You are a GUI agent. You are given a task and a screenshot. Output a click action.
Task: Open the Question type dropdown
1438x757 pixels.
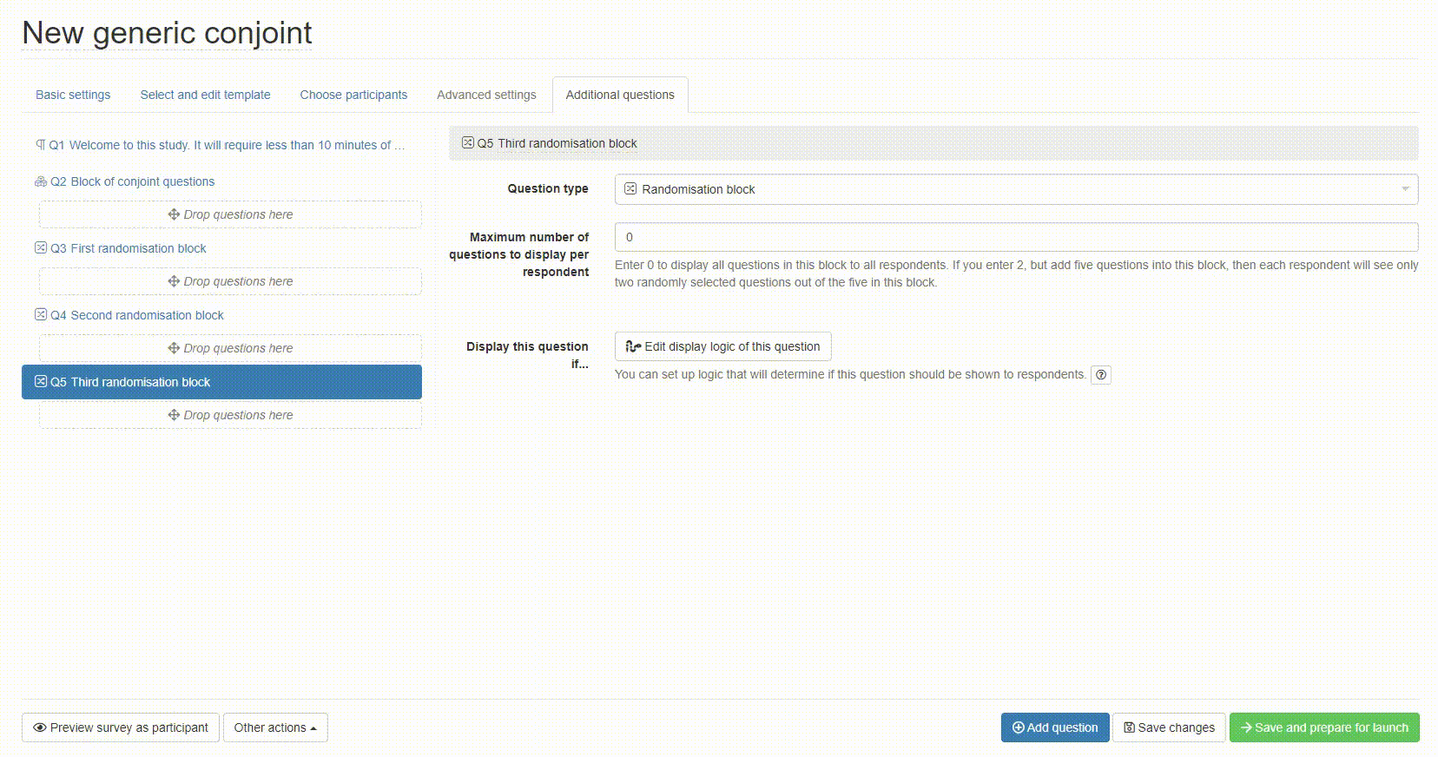[x=1016, y=189]
